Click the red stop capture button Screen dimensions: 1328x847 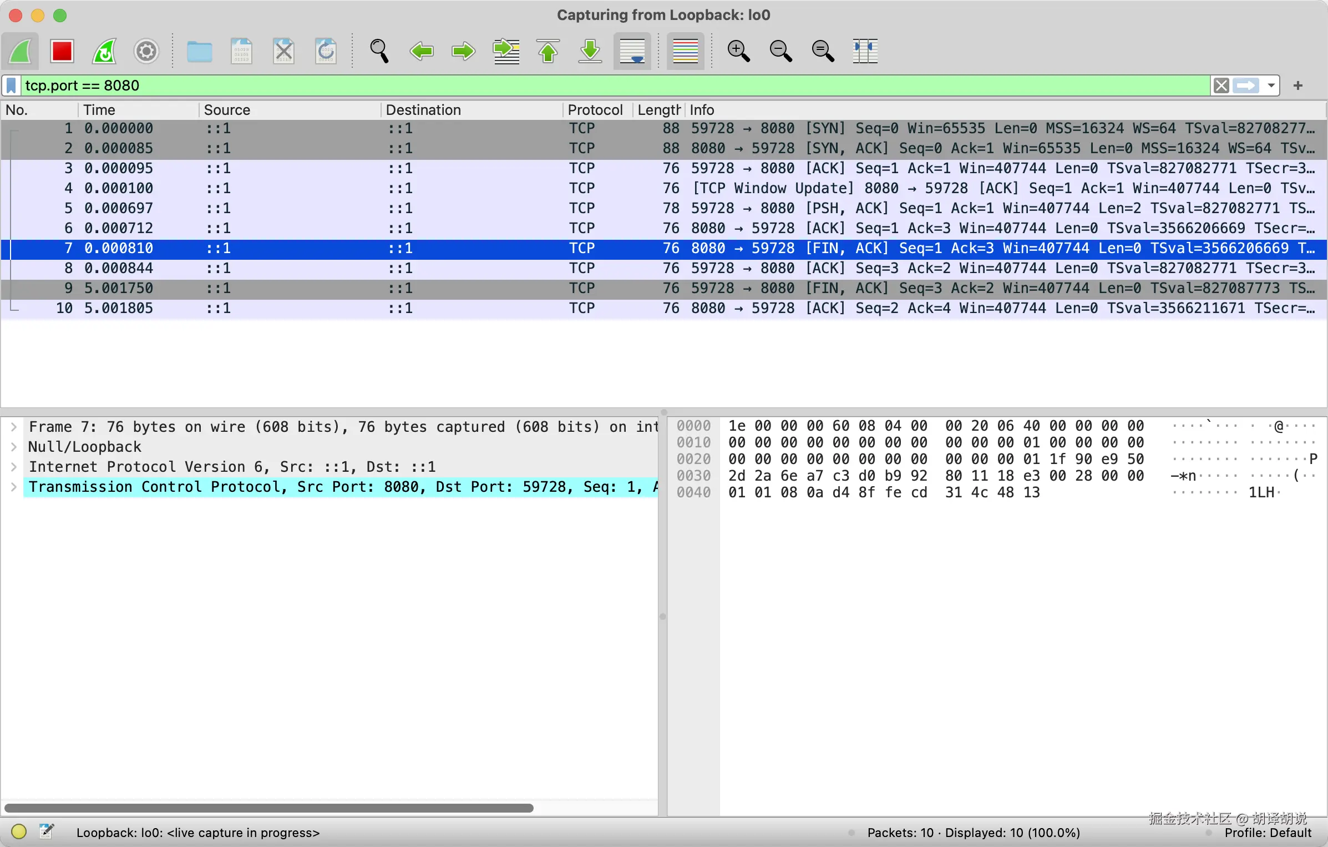pyautogui.click(x=62, y=52)
